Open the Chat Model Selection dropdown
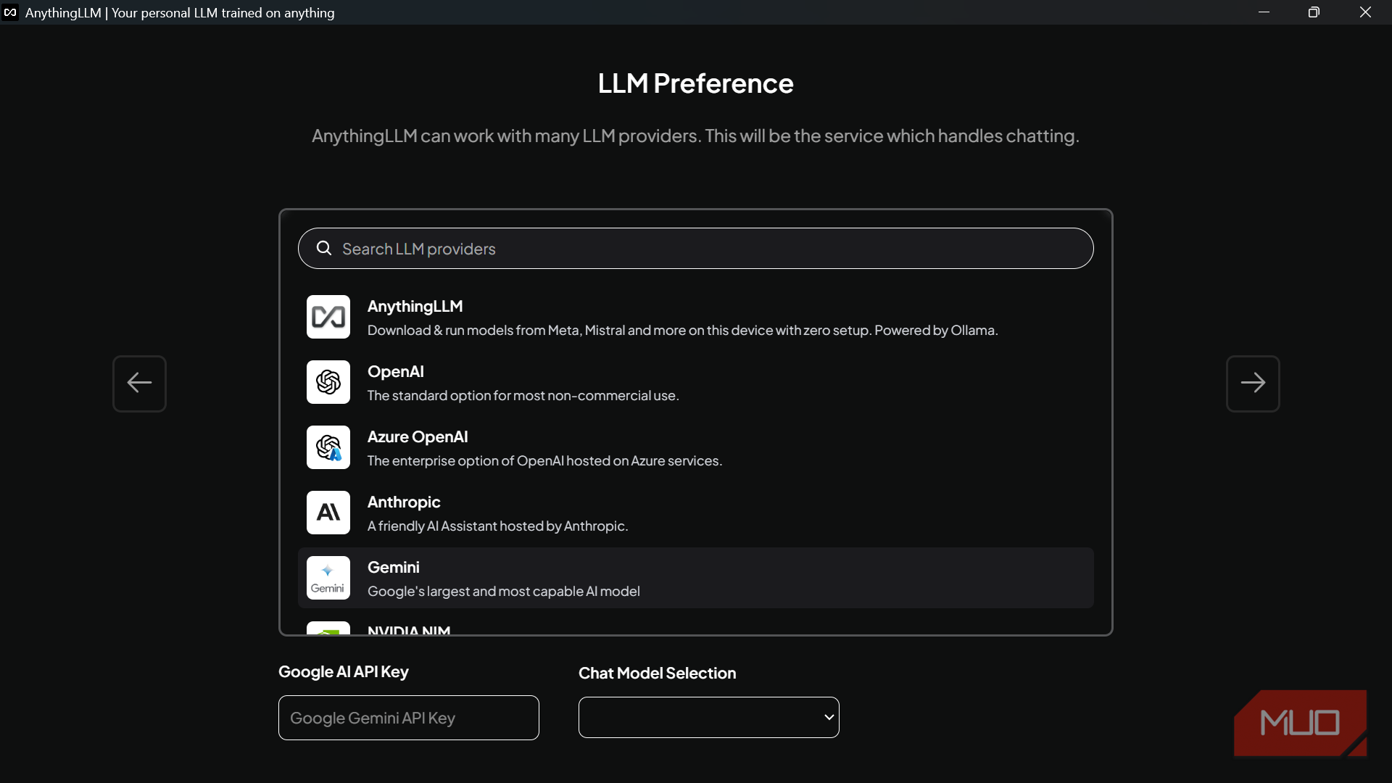 (709, 718)
